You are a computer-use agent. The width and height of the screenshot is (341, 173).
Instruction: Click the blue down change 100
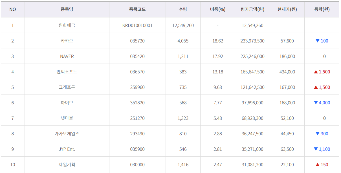pos(322,41)
